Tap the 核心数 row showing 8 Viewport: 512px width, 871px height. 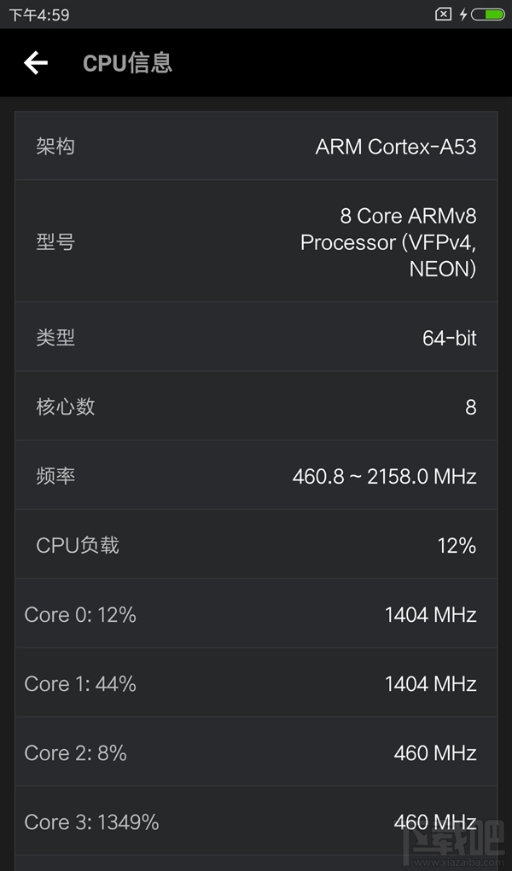tap(256, 407)
